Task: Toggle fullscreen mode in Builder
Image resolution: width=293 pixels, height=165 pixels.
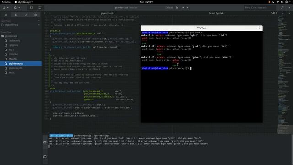Action: pos(282,8)
